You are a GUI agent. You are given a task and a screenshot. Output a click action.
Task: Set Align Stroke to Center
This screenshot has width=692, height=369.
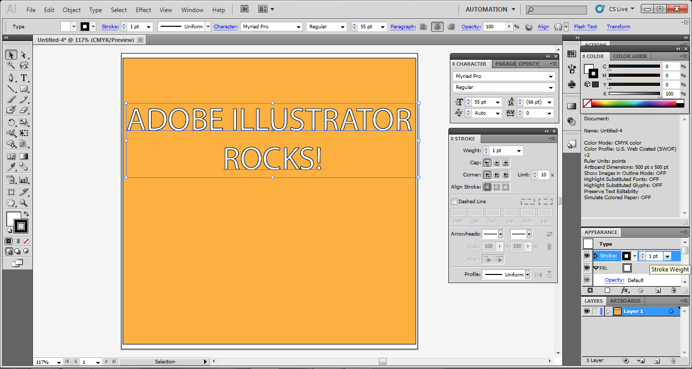coord(487,187)
